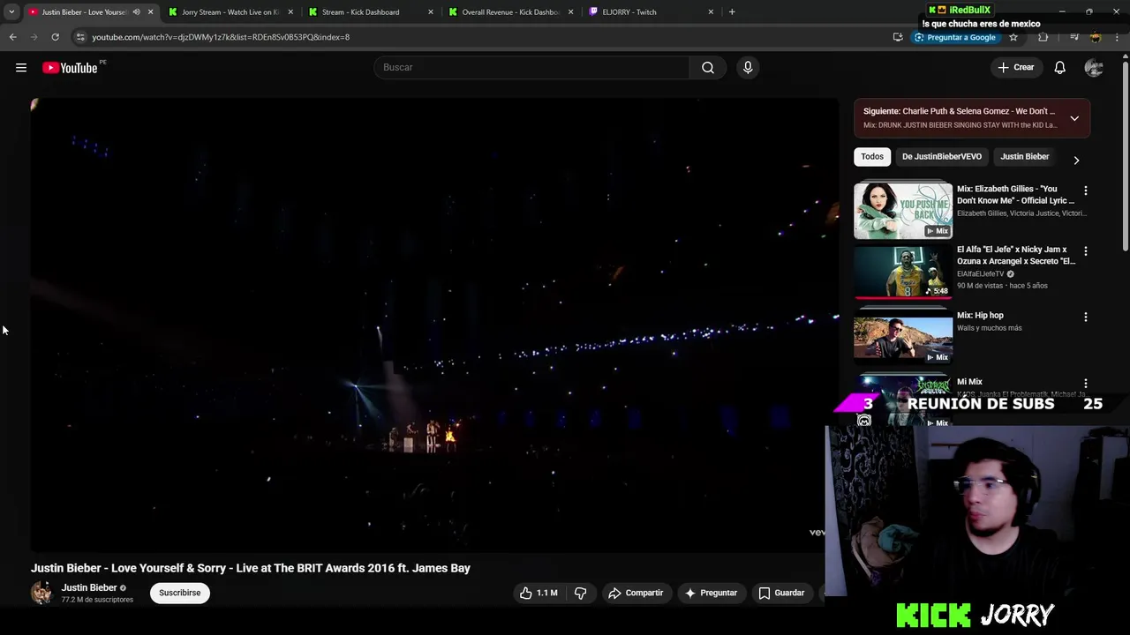This screenshot has height=635, width=1130.
Task: Close the Jorry Stream Kick tab
Action: tap(290, 12)
